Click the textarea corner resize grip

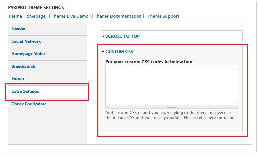pyautogui.click(x=235, y=103)
